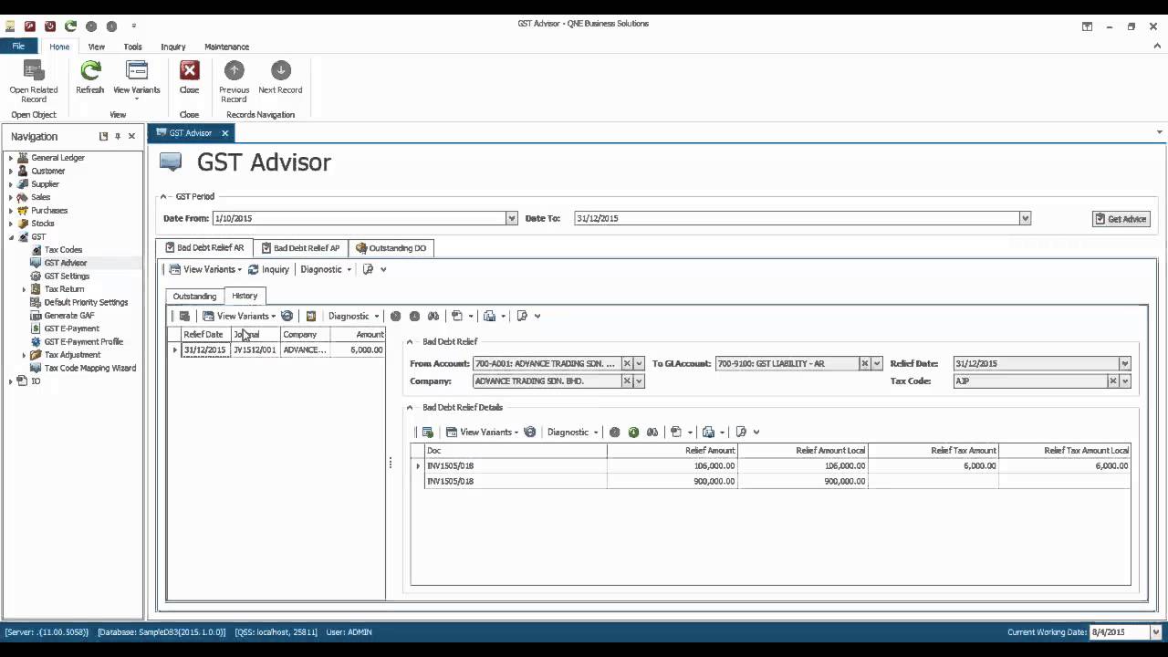Image resolution: width=1168 pixels, height=657 pixels.
Task: Switch to the Outstanding DO tab
Action: pos(391,247)
